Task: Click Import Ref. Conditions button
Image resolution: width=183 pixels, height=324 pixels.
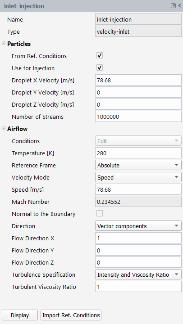Action: click(x=71, y=315)
